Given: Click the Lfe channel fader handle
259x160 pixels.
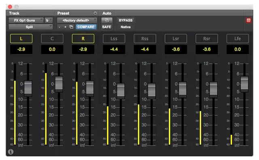Looking at the screenshot, I should click(244, 84).
